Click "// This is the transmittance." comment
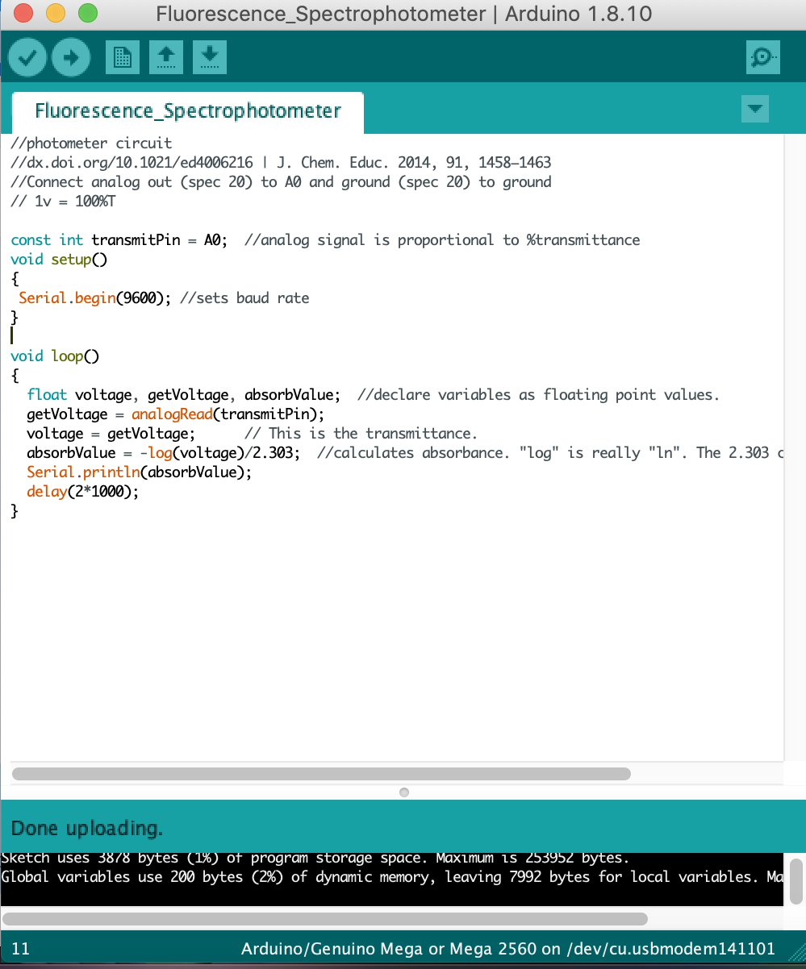Viewport: 806px width, 969px height. point(361,434)
